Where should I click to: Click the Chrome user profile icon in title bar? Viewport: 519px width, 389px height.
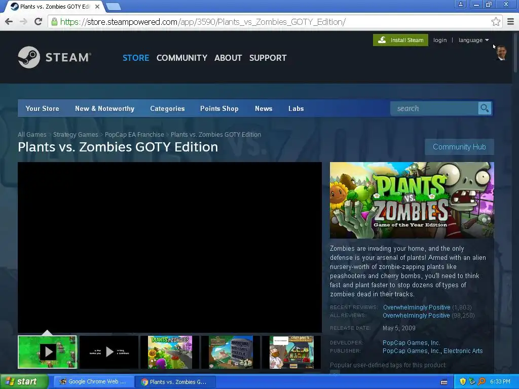click(460, 4)
